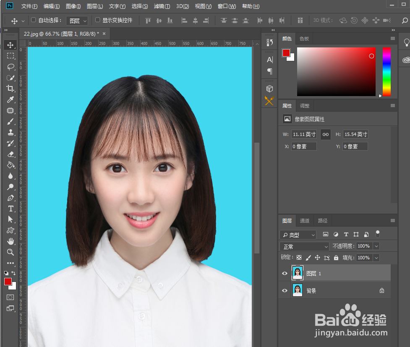Open the 滤镜(T) menu
Screen dimensions: 410x347
pos(162,6)
